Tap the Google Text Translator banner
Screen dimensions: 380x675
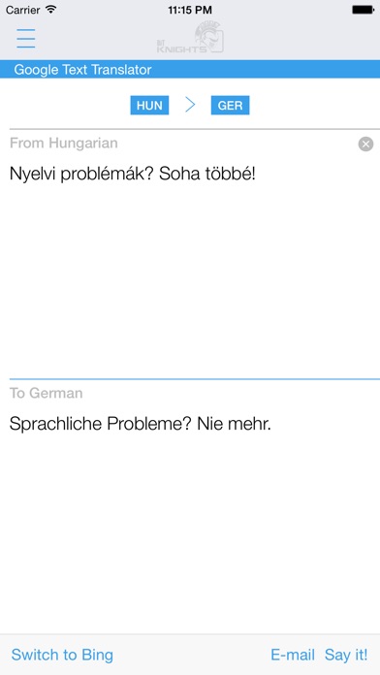click(190, 69)
